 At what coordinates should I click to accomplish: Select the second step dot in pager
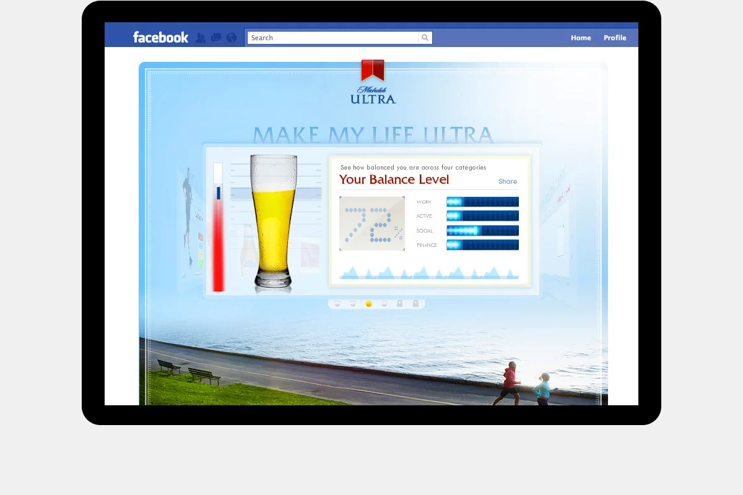tap(353, 304)
